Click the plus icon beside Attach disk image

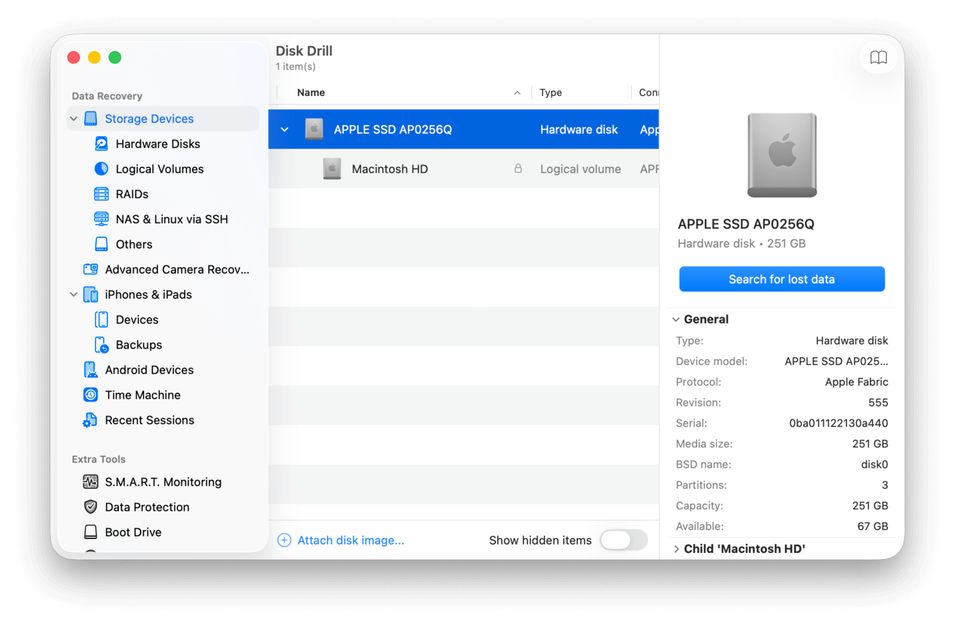pos(284,540)
